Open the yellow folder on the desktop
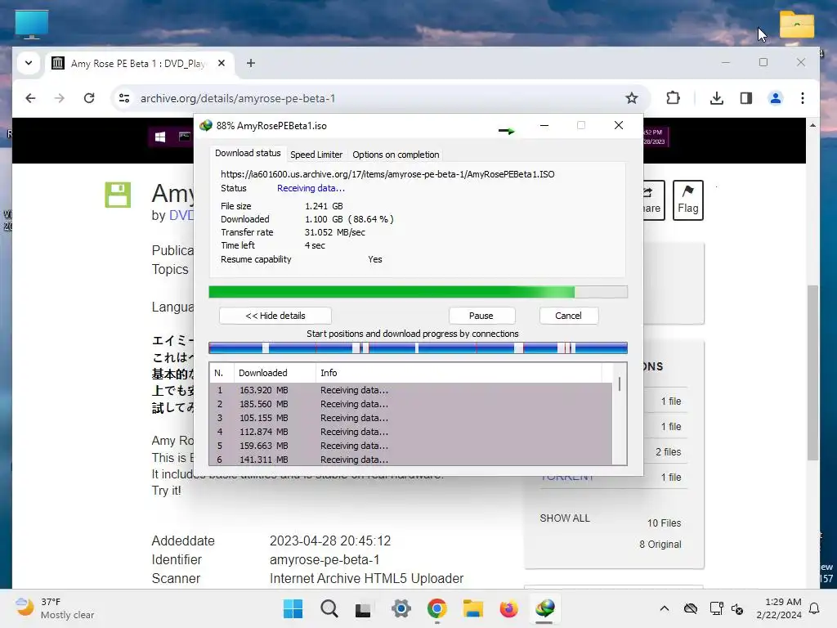 pyautogui.click(x=796, y=25)
